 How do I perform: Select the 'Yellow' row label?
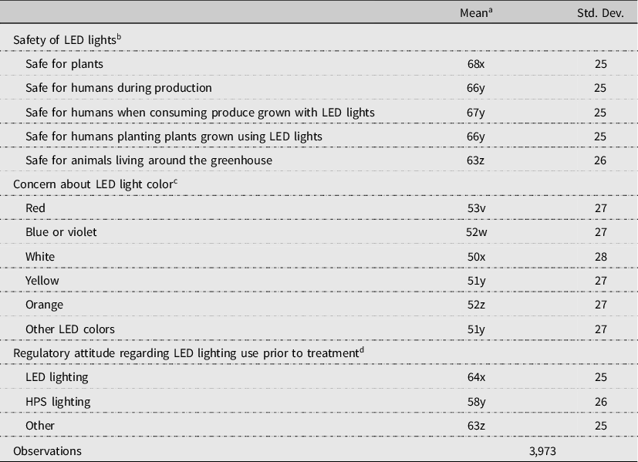(x=42, y=281)
